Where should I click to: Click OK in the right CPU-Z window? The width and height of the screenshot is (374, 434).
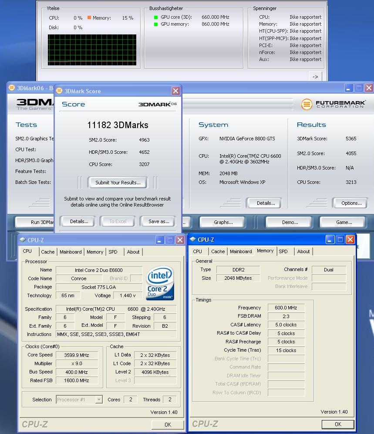338,424
